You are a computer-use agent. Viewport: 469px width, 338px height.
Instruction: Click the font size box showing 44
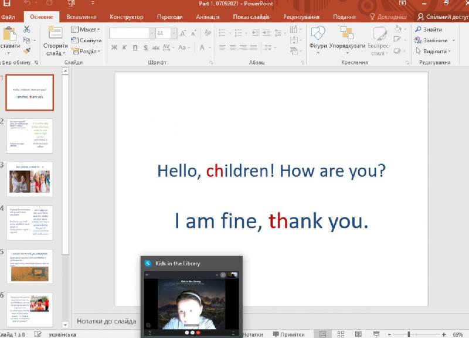tap(163, 33)
